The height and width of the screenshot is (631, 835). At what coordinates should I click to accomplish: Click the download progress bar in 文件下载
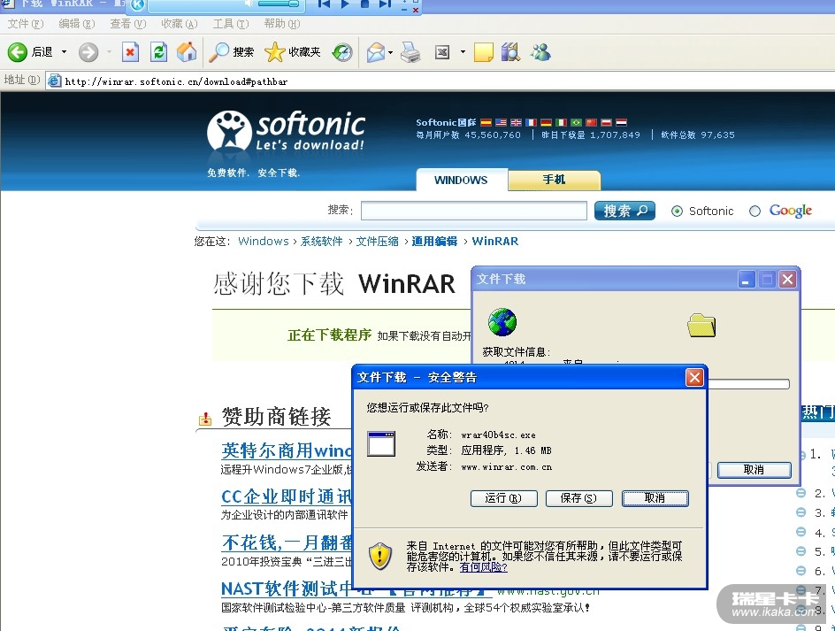748,384
